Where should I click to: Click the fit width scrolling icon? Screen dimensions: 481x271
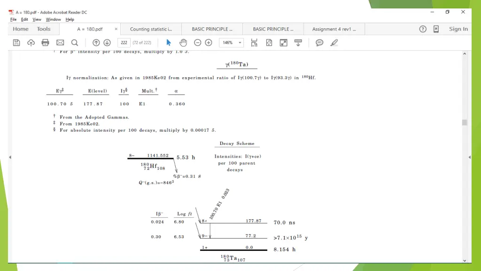click(x=254, y=43)
